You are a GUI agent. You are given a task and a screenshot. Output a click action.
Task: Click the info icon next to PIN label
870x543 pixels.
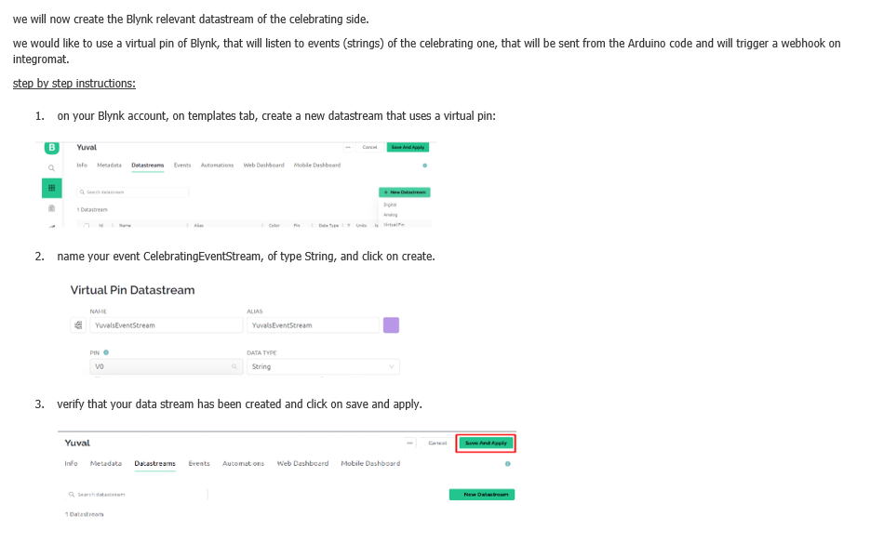point(106,352)
